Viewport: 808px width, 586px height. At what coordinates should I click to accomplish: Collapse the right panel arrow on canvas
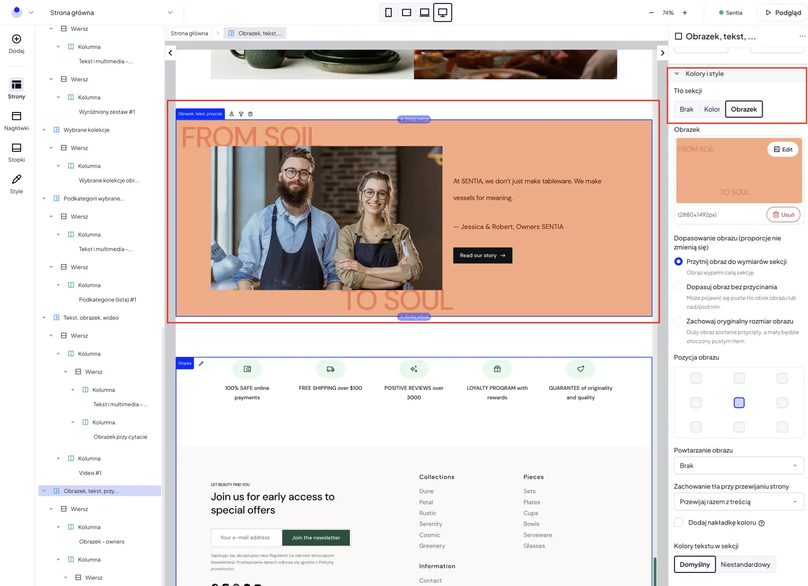pyautogui.click(x=663, y=53)
